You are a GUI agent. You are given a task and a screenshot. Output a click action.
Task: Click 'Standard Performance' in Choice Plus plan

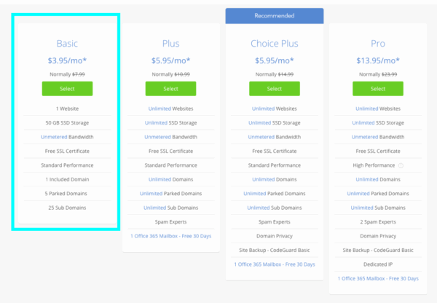(x=275, y=165)
